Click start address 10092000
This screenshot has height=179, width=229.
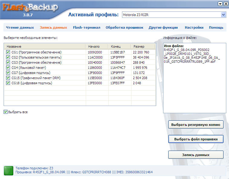(95, 52)
